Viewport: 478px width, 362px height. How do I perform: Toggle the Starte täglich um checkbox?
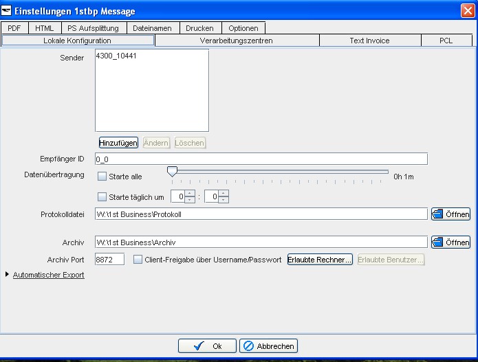pyautogui.click(x=102, y=196)
